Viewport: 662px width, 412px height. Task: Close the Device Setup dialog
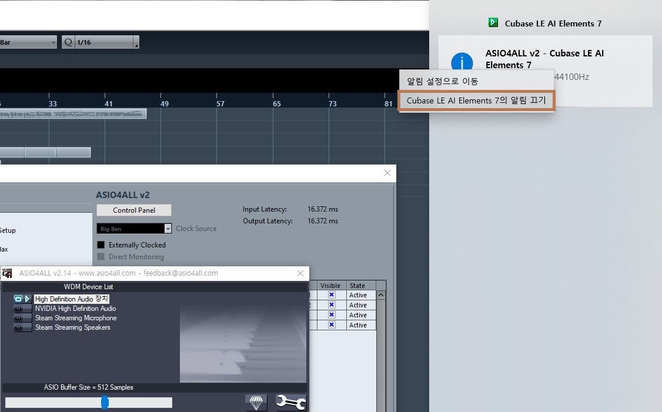(387, 173)
